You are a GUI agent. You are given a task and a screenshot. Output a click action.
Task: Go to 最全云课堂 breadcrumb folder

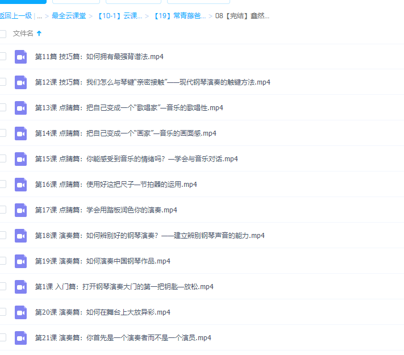tap(69, 16)
